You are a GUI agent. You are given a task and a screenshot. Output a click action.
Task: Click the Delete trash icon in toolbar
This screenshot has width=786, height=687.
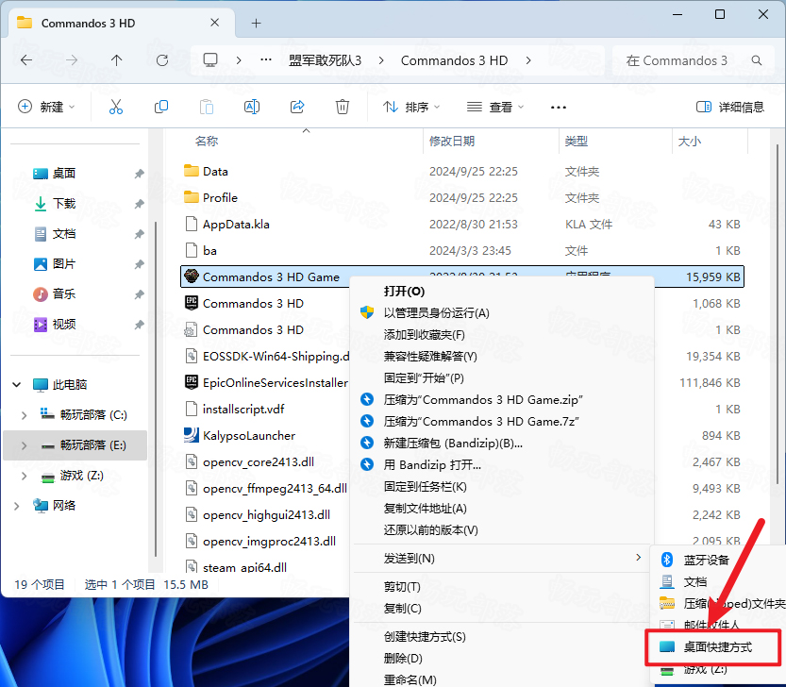pos(343,107)
